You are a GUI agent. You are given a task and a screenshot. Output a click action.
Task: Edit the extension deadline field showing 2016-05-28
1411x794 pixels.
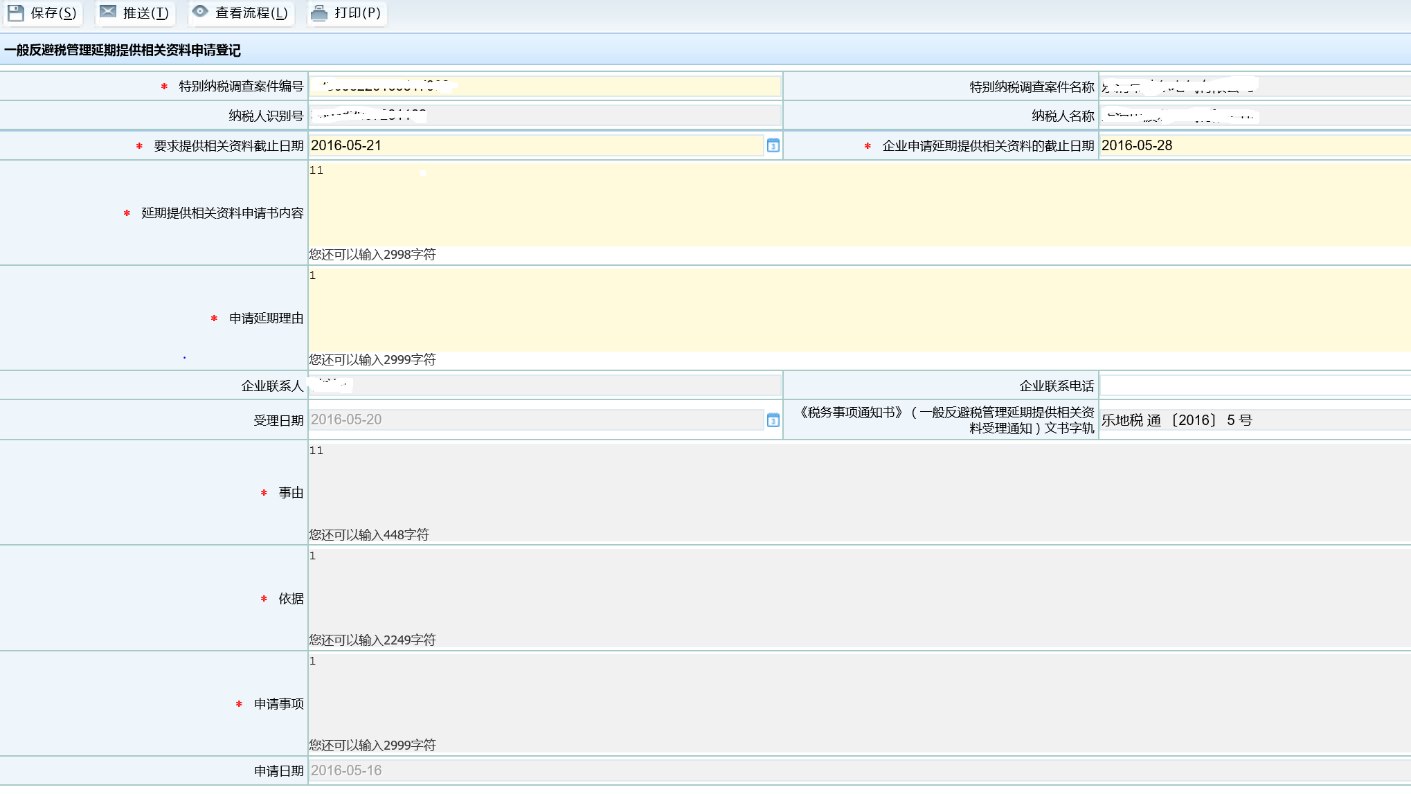[1255, 145]
